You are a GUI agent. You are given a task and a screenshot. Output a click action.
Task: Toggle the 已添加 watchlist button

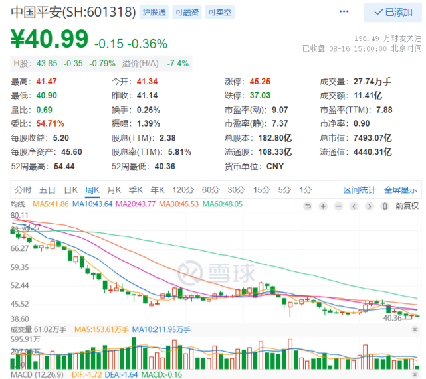393,12
